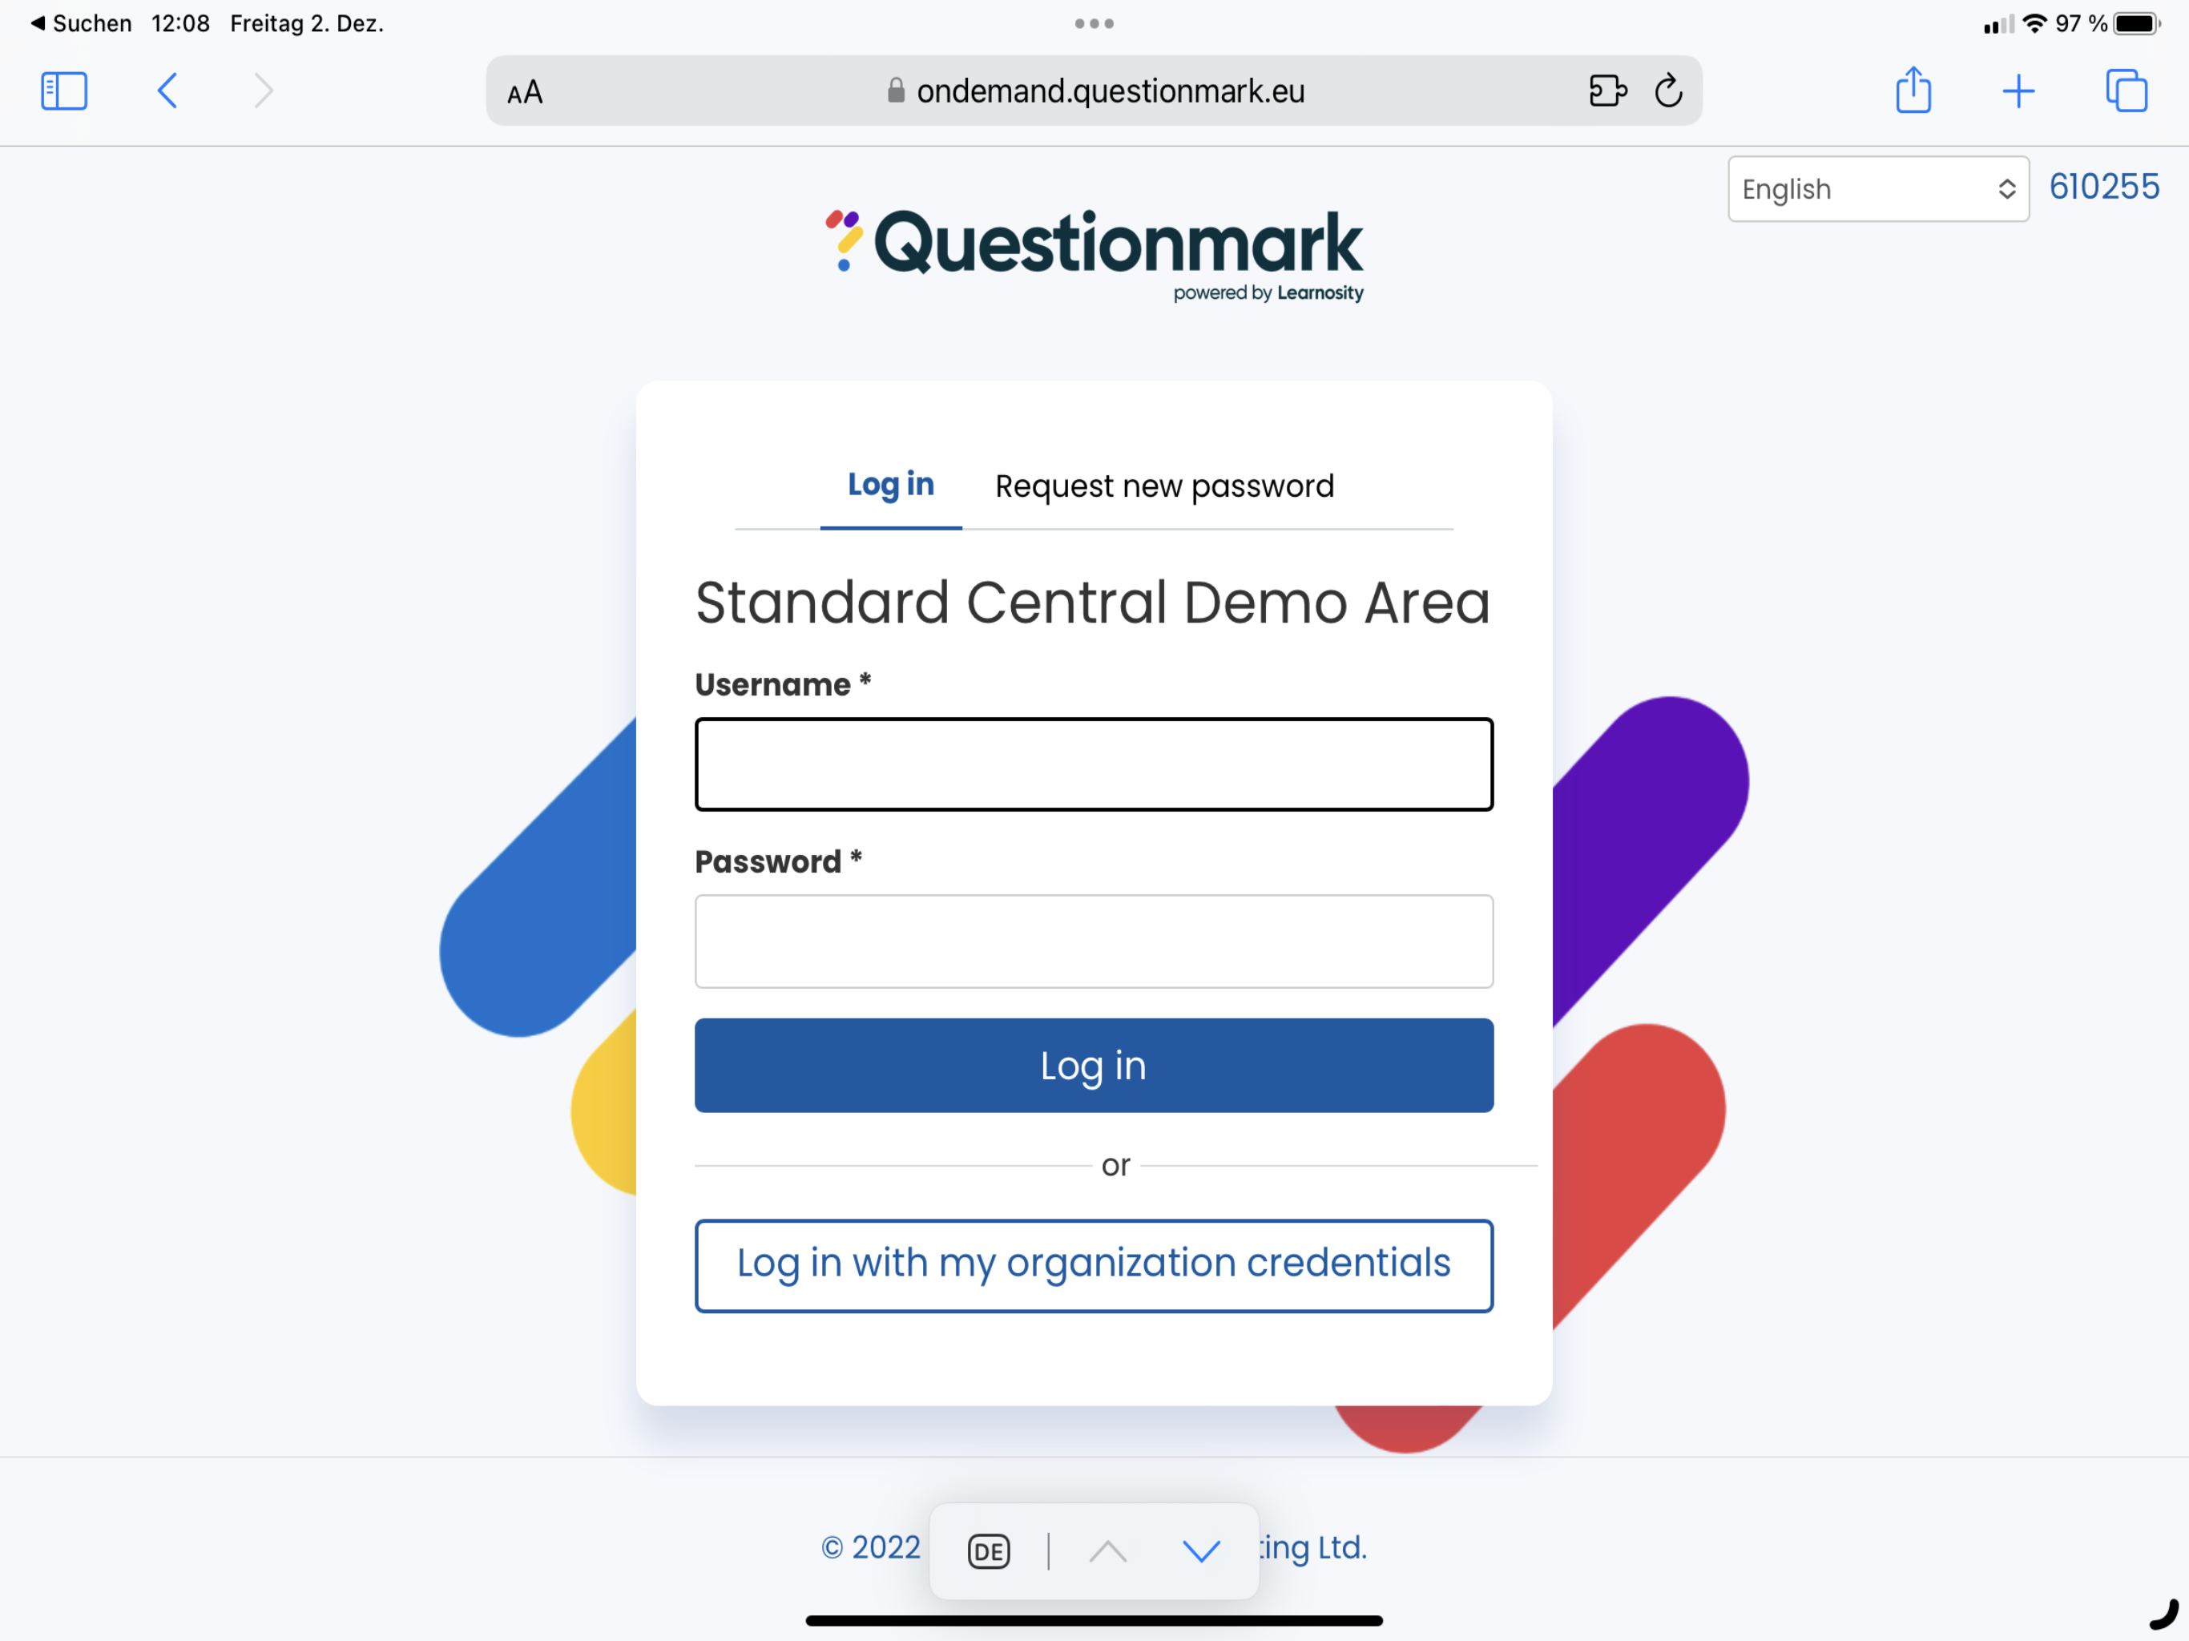Expand the English language dropdown

point(1878,189)
